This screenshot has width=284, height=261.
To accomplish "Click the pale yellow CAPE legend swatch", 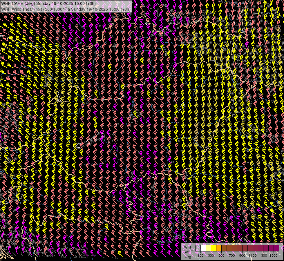I will tap(208, 248).
